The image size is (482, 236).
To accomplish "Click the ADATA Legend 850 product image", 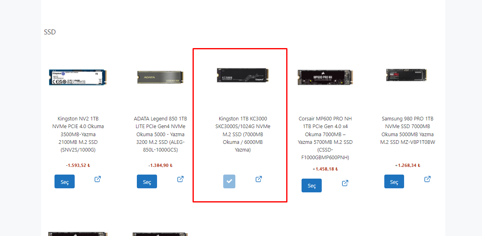I will click(160, 77).
